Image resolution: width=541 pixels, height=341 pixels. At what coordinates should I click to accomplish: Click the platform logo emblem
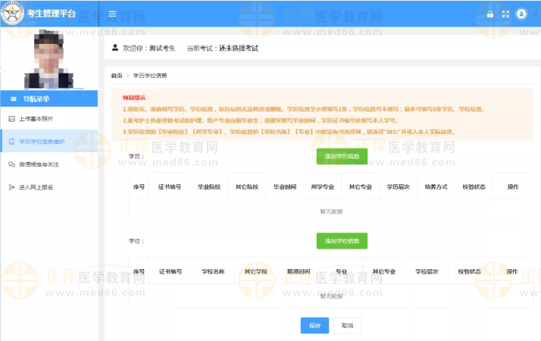point(11,14)
